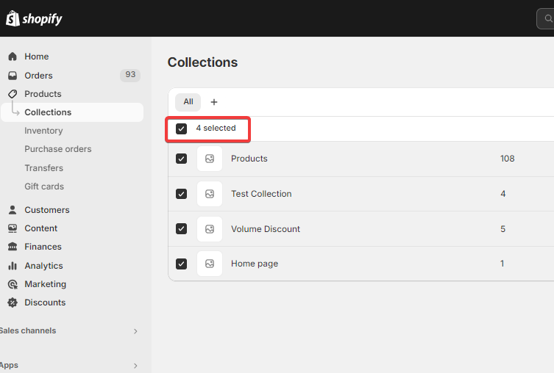Click the Discounts badge icon
The image size is (554, 373).
click(x=13, y=303)
